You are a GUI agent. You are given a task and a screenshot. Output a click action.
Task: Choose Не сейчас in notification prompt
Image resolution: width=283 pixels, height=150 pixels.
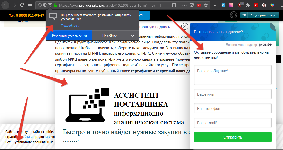tap(109, 36)
